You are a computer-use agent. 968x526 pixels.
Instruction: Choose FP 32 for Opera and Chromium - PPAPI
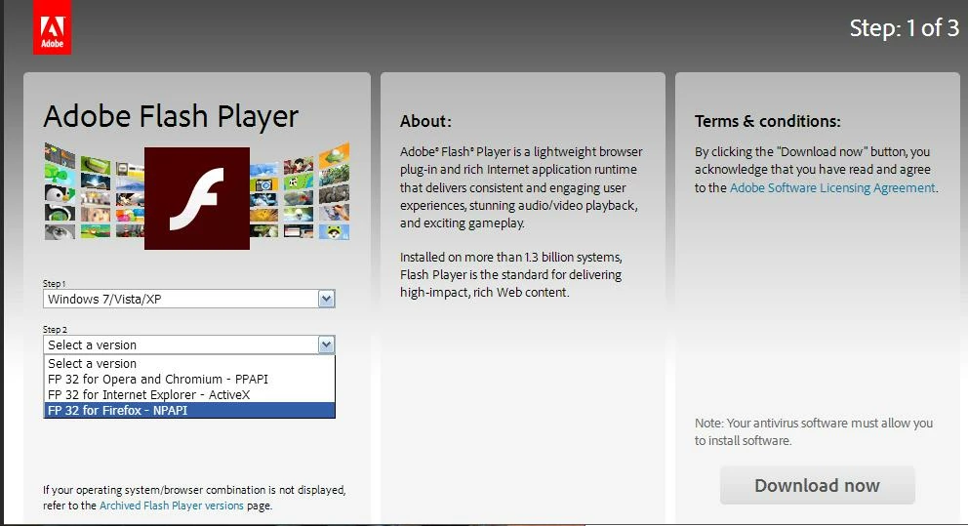189,379
